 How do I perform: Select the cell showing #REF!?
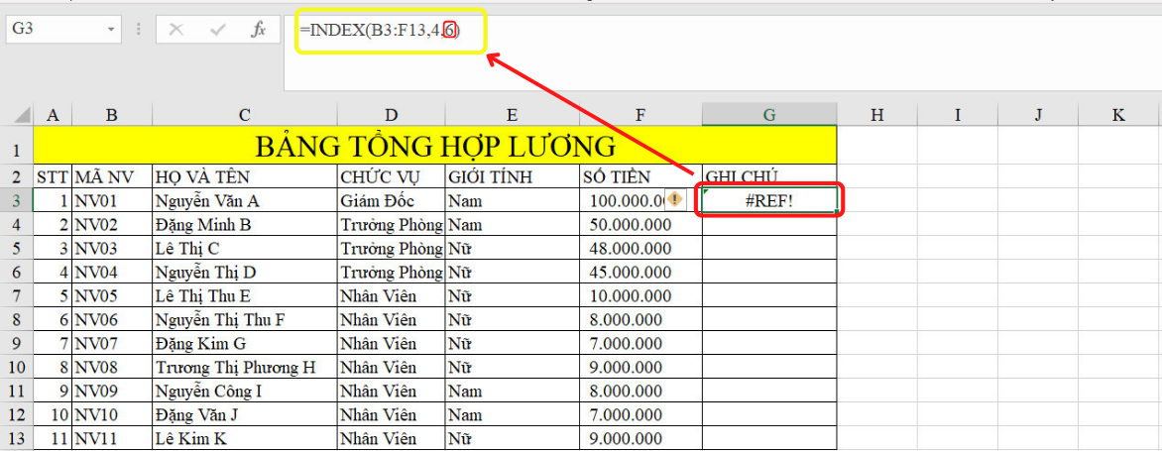(x=770, y=200)
